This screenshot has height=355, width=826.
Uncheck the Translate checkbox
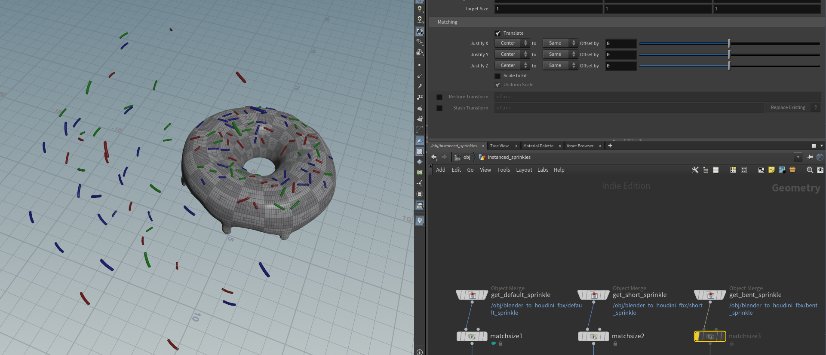(498, 33)
